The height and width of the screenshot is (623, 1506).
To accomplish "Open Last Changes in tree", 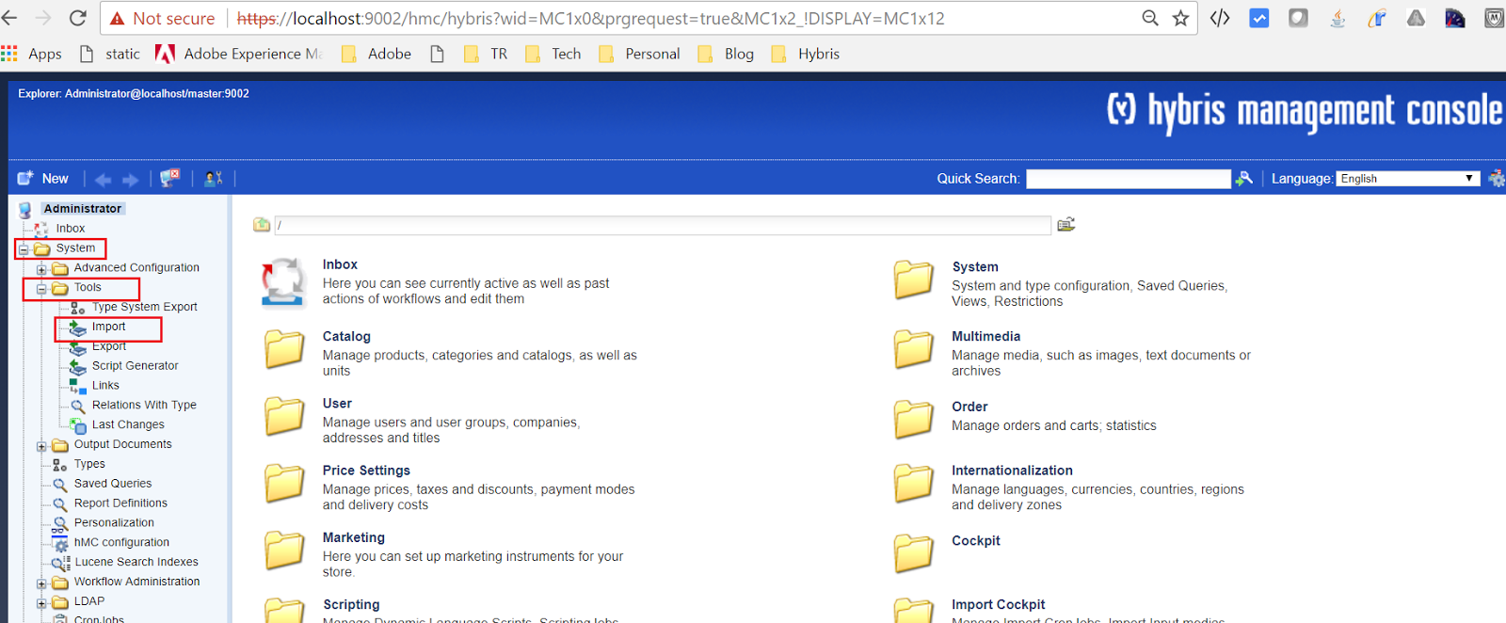I will [128, 425].
